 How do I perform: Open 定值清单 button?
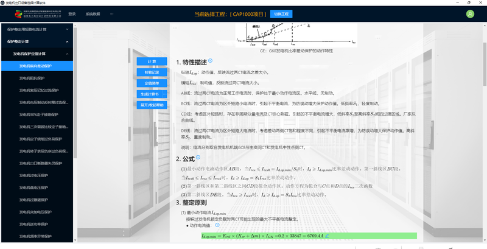(x=152, y=83)
